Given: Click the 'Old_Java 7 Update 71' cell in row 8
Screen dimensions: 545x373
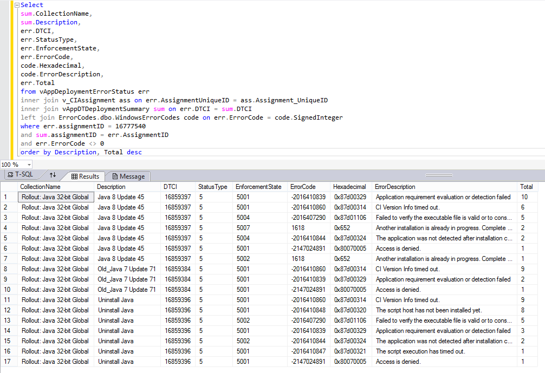Looking at the screenshot, I should tap(127, 269).
